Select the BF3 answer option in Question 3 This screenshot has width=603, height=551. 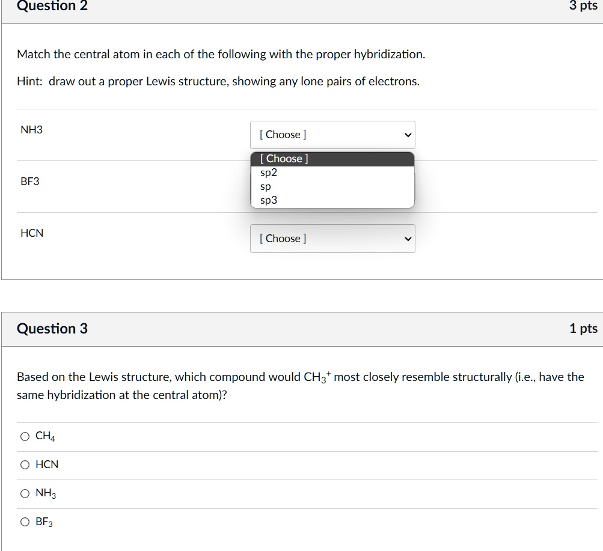25,522
